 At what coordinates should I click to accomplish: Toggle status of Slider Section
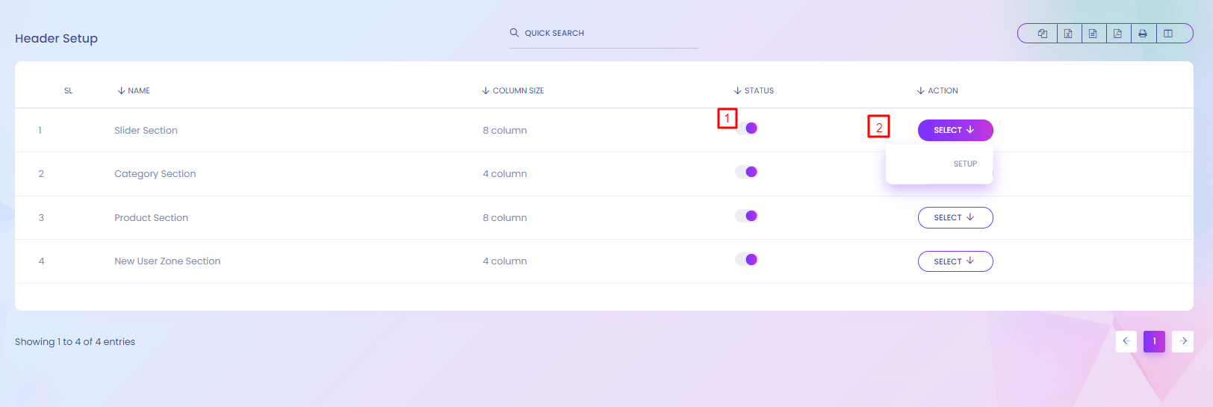(747, 128)
